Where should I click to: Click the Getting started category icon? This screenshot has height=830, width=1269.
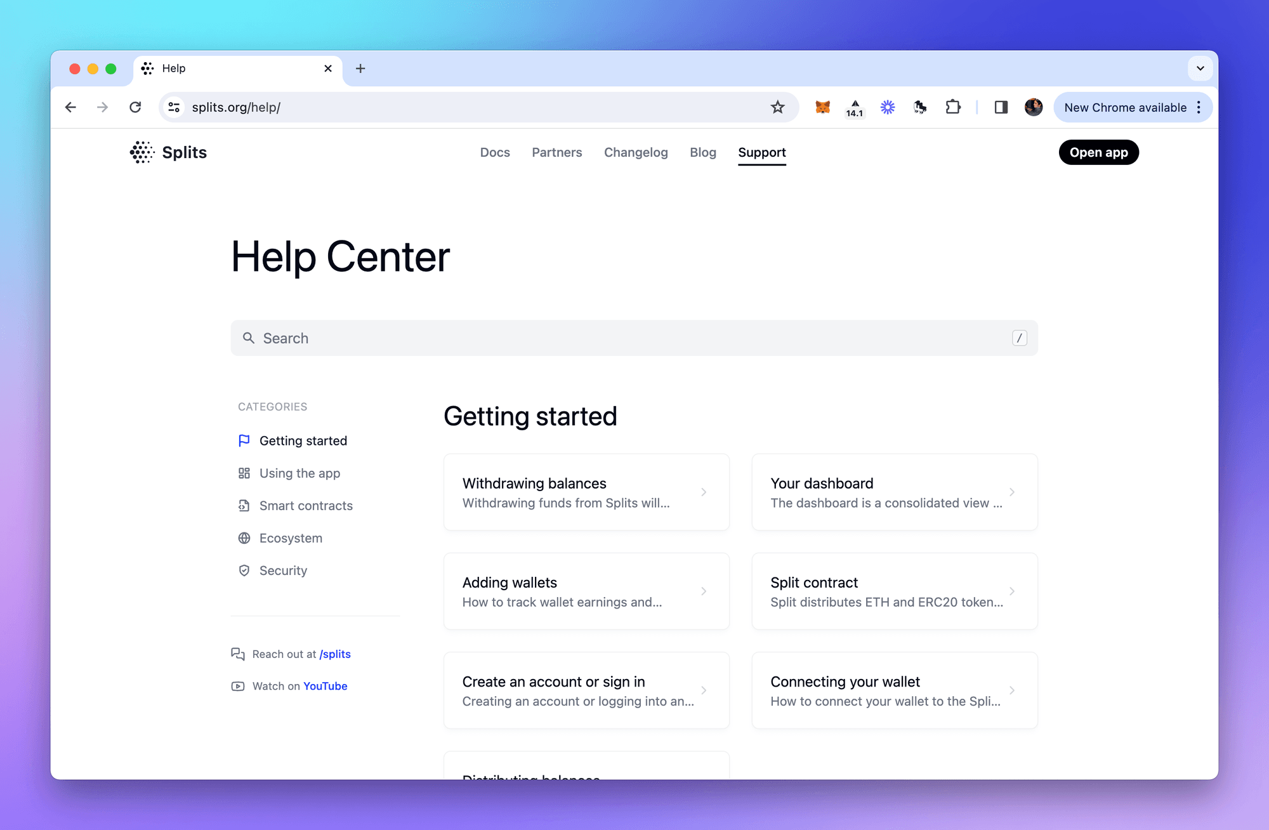(x=244, y=440)
